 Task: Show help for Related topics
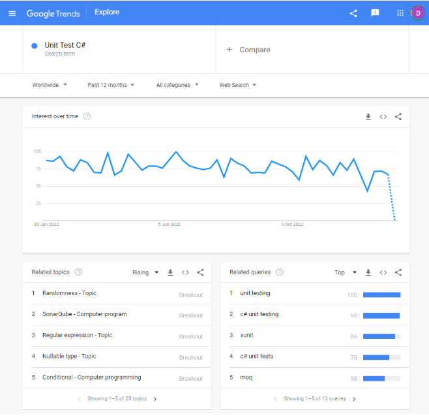click(x=78, y=272)
